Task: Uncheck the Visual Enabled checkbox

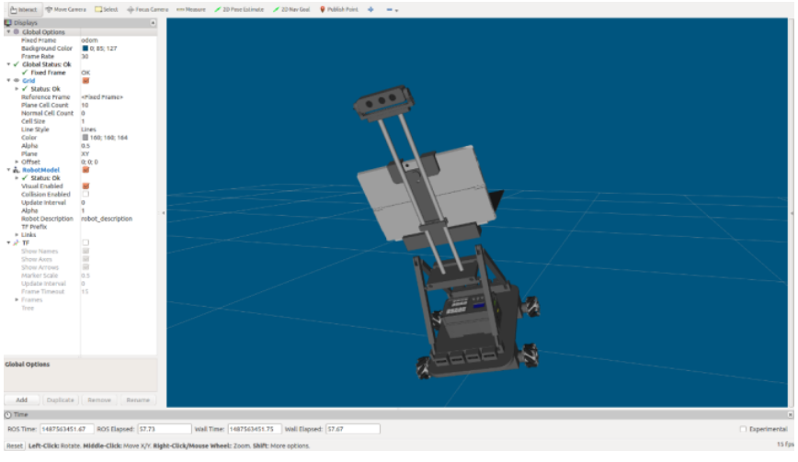Action: click(x=85, y=186)
